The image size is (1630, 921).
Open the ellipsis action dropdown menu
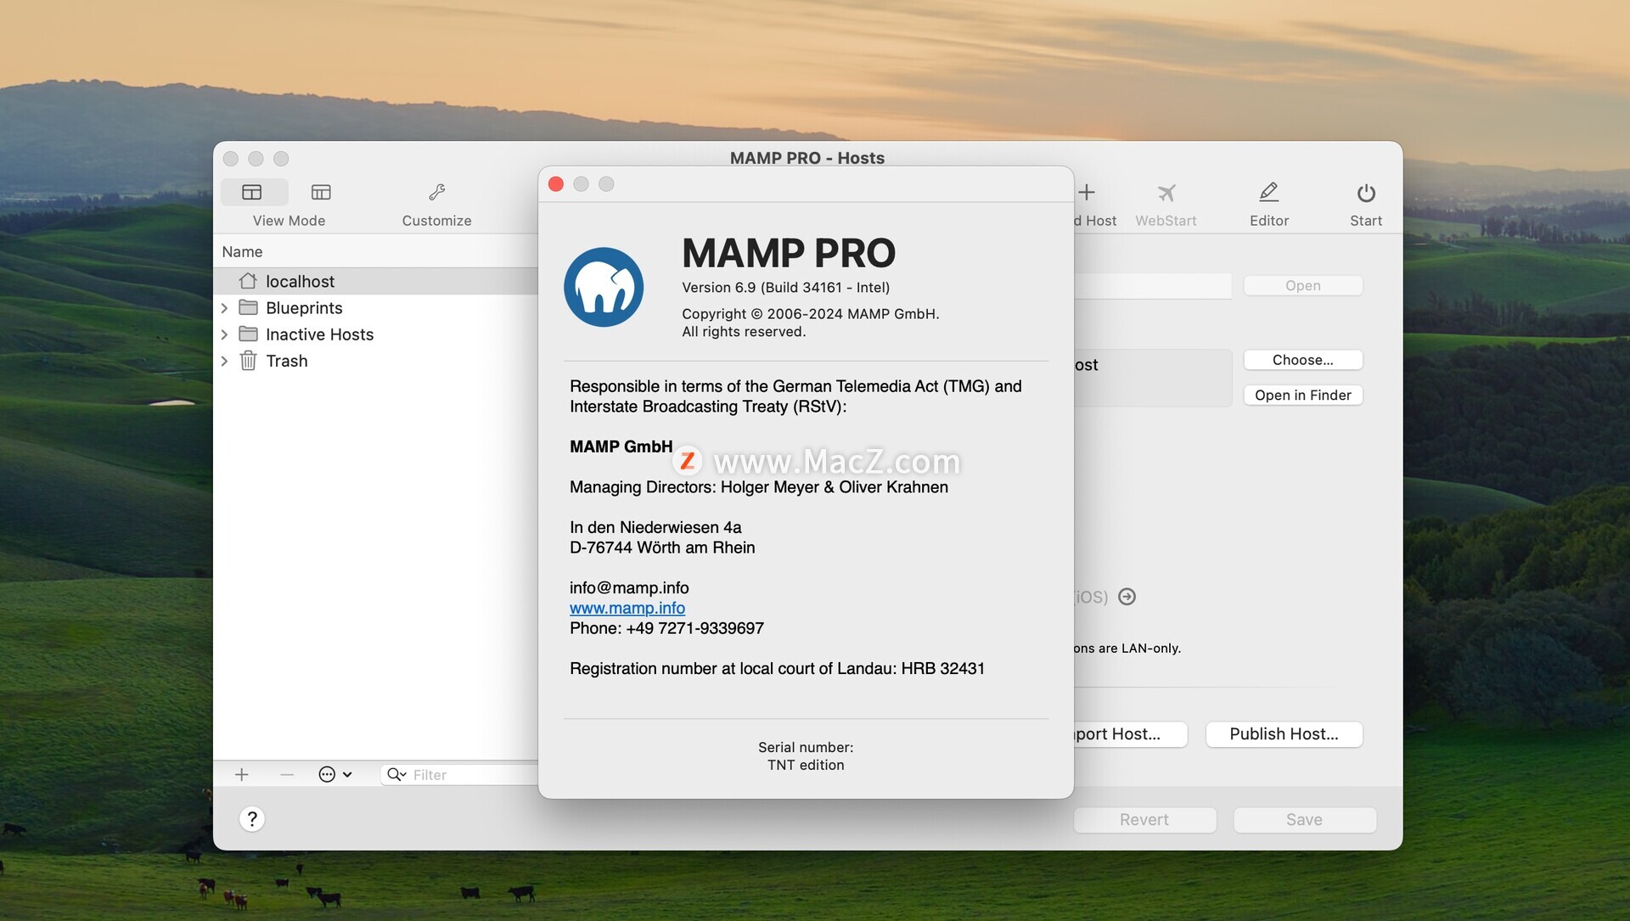(x=335, y=774)
